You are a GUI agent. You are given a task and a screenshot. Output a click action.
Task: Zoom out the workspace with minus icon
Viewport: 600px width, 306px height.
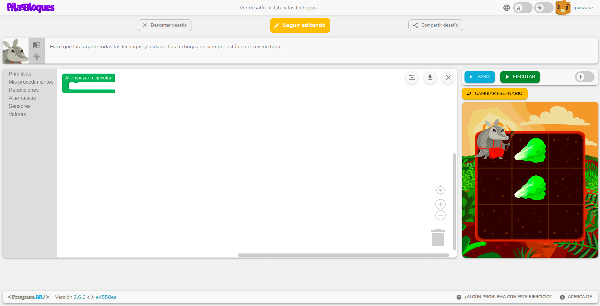pyautogui.click(x=440, y=215)
